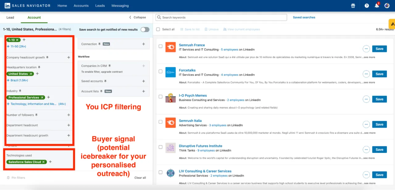Open more options for I-O Psych Memes
Screen dimensions: 395x190
point(366,99)
